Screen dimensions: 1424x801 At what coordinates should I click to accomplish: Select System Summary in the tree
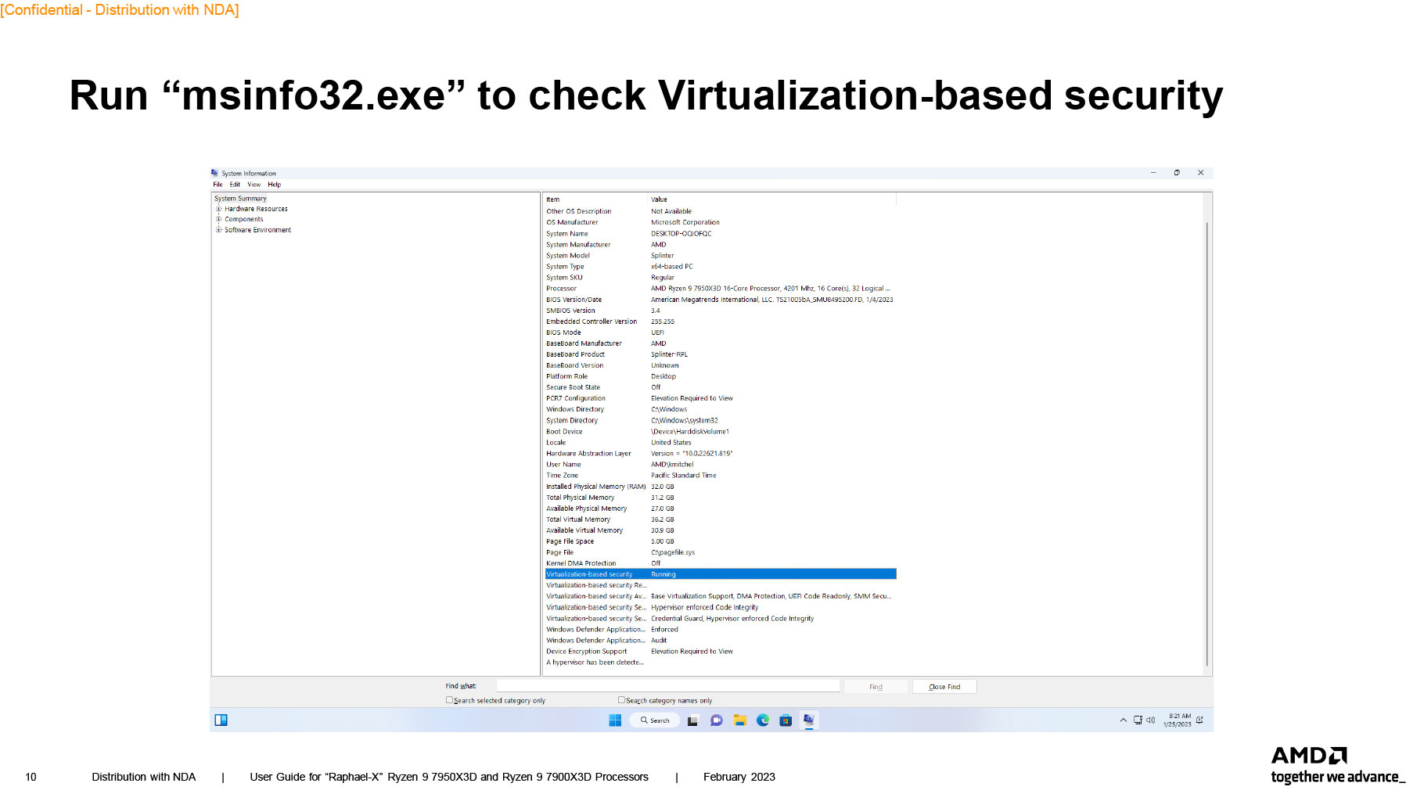[x=241, y=199]
